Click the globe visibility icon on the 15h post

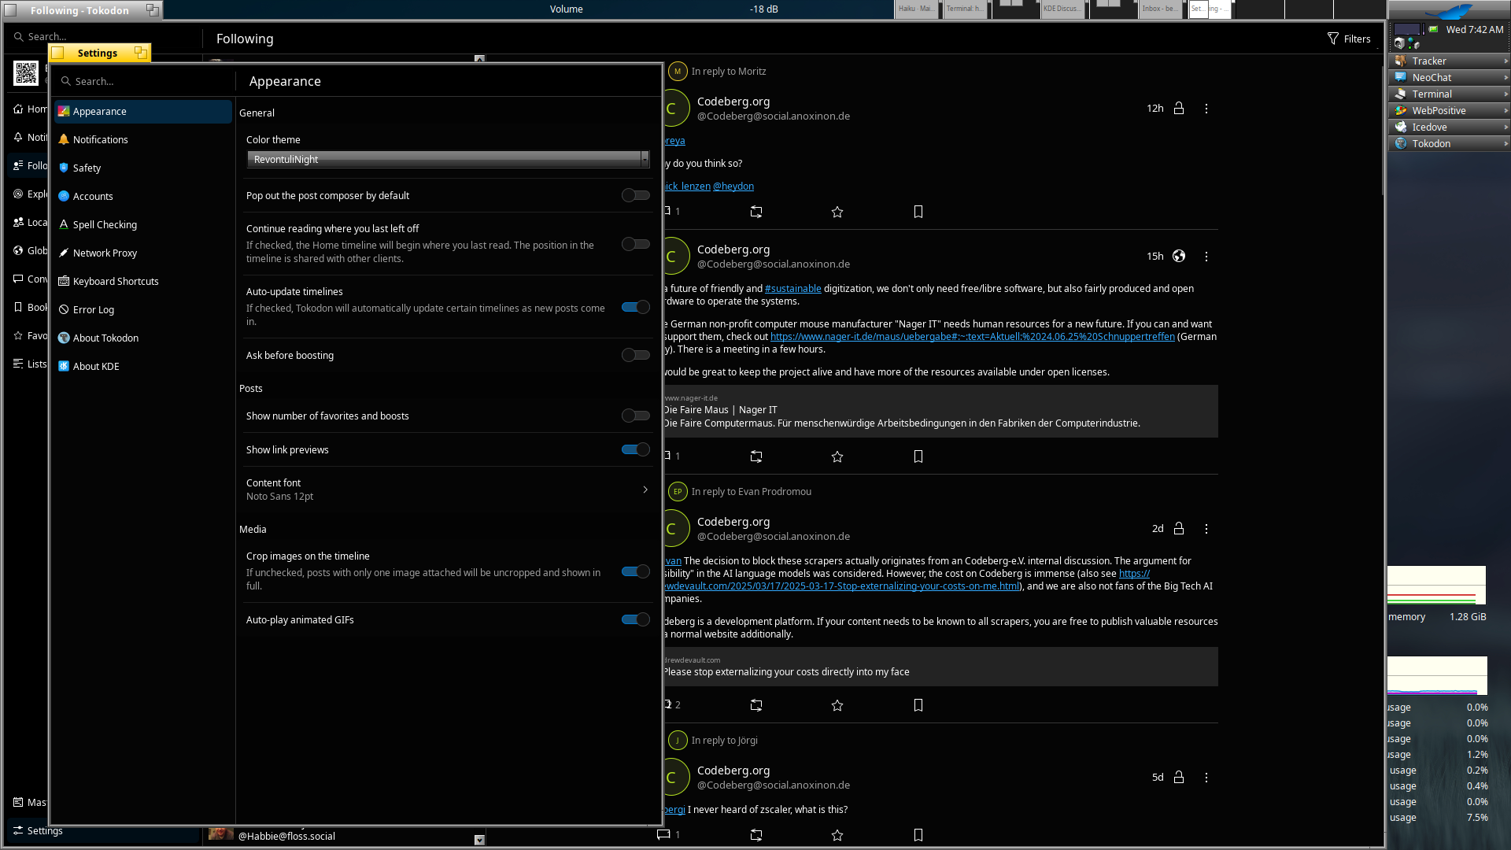[1179, 256]
